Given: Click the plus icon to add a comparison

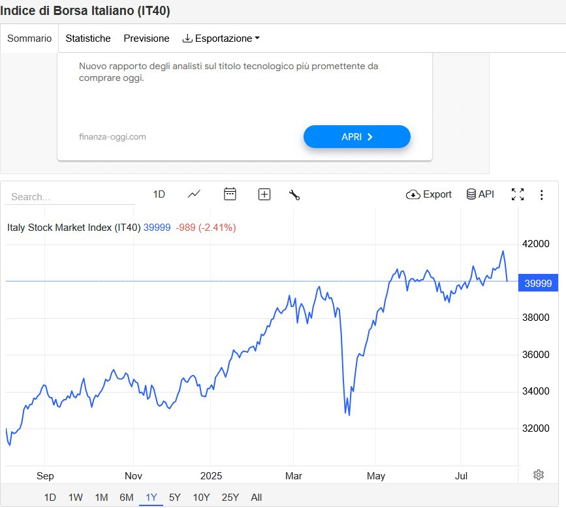Looking at the screenshot, I should [264, 194].
